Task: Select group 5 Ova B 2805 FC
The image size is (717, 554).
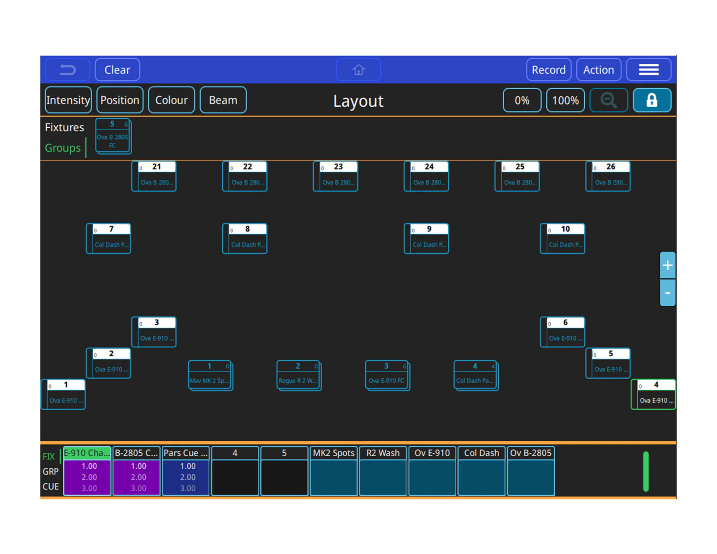Action: click(x=113, y=136)
